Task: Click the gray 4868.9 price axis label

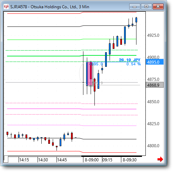Action: point(155,85)
